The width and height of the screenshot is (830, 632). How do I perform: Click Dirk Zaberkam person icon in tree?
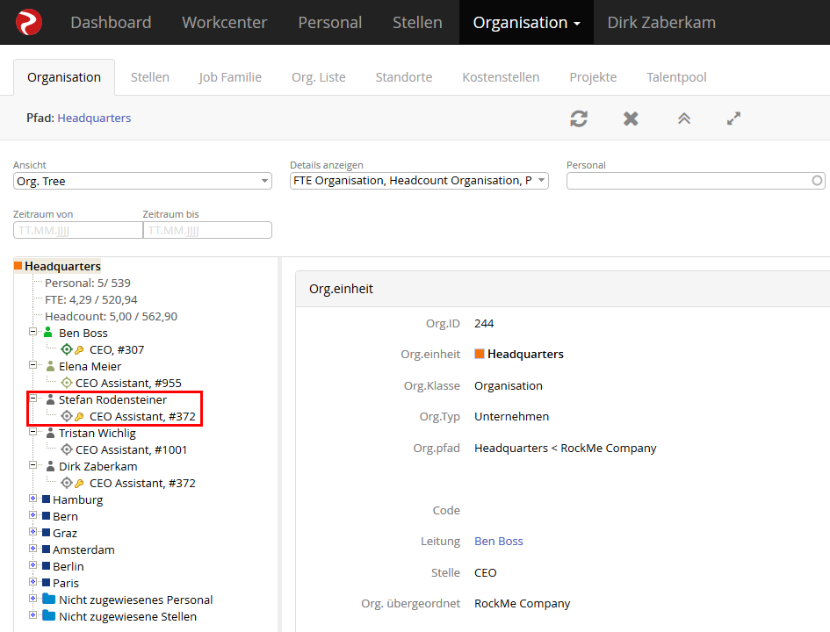click(x=50, y=466)
